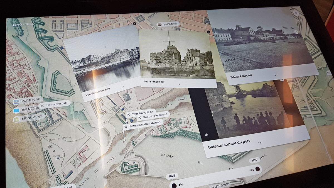Close the Vue de la jetée Sud photo card
The height and width of the screenshot is (188, 334).
click(135, 24)
